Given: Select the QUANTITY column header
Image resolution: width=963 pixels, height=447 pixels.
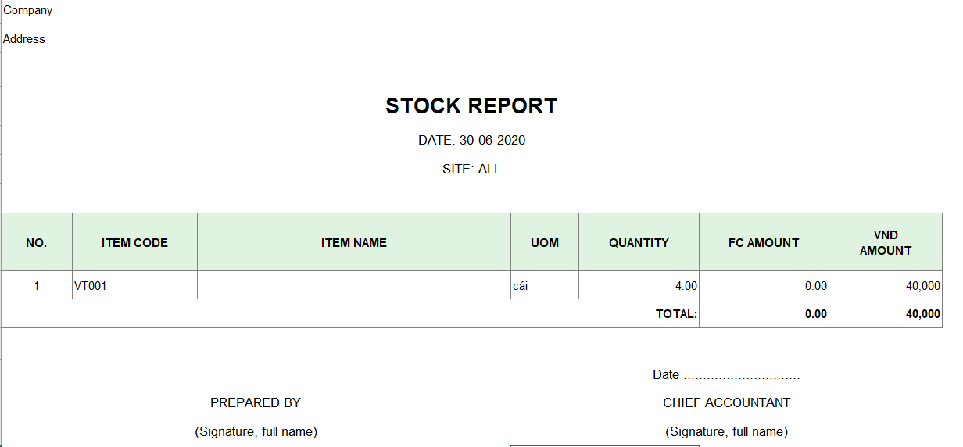Looking at the screenshot, I should pos(639,243).
